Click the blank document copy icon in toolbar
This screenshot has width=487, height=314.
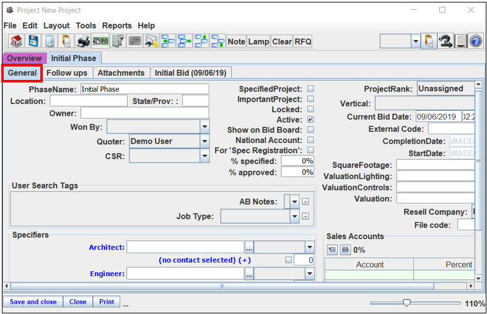tap(50, 41)
